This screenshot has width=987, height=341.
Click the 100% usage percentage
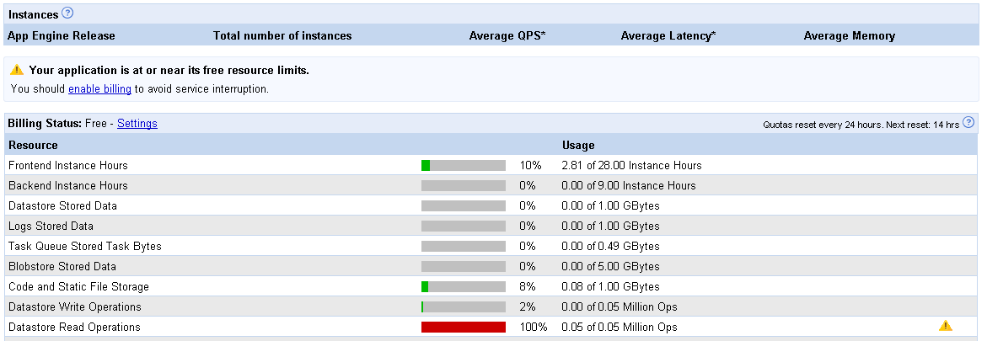pyautogui.click(x=534, y=328)
